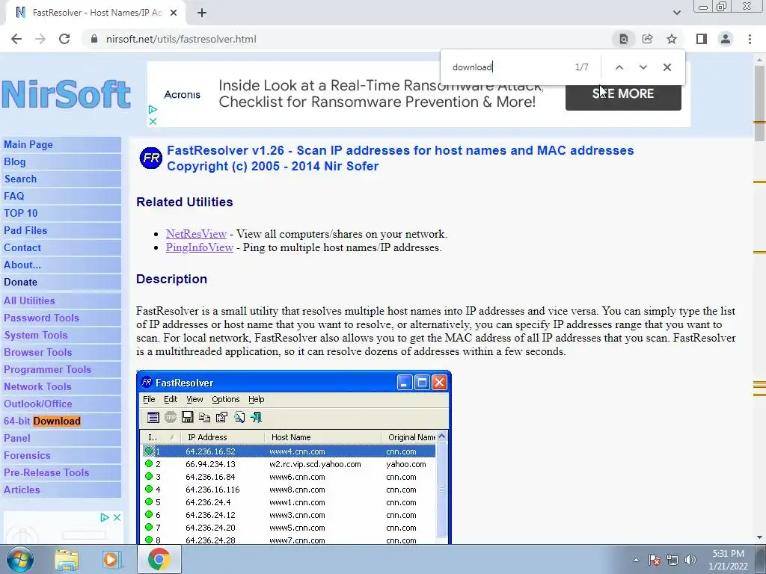Open a new browser tab
The image size is (766, 574).
coord(202,13)
